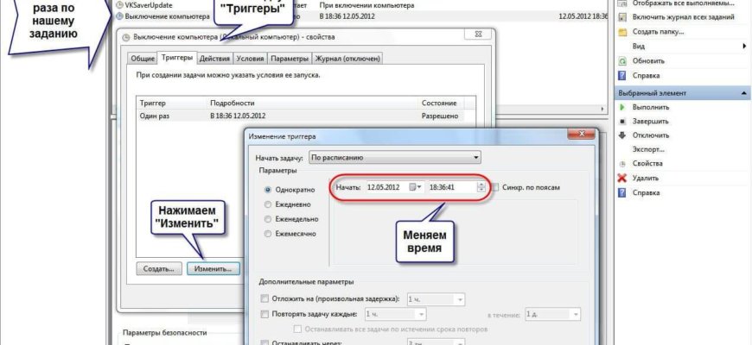Screen dimensions: 752x345
Task: Delete the task with the red Удалить icon
Action: [x=622, y=178]
